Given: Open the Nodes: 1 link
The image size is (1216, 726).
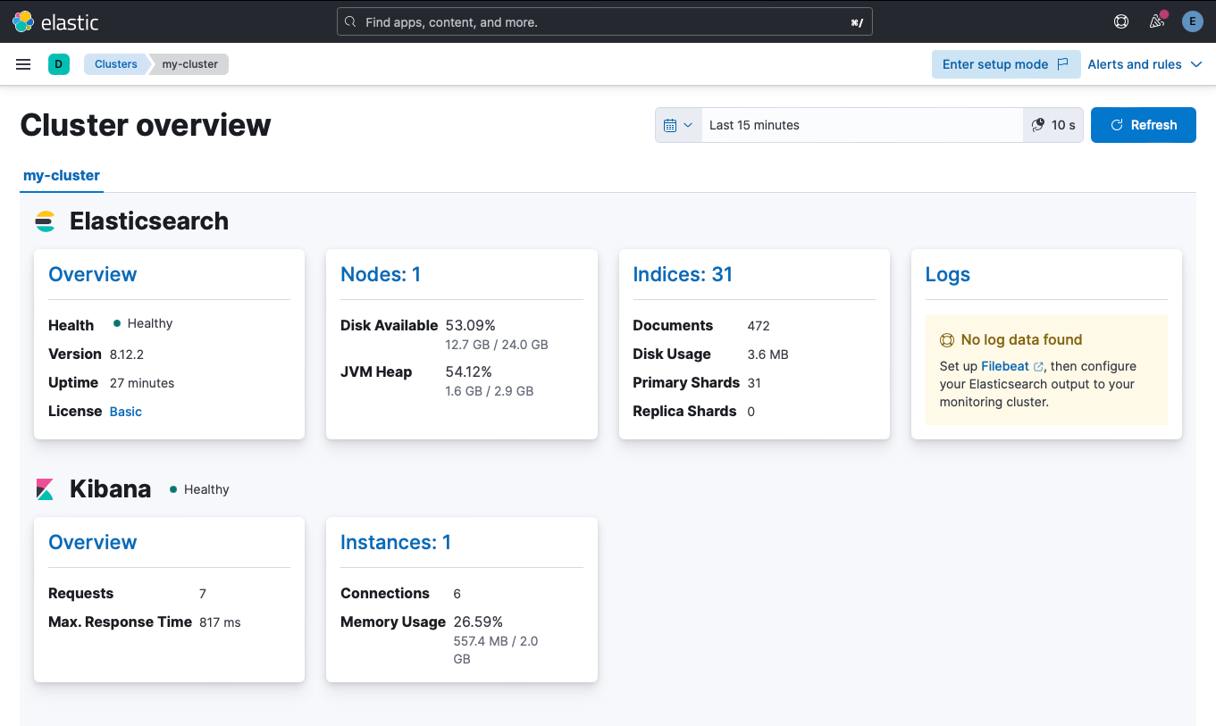Looking at the screenshot, I should pyautogui.click(x=381, y=274).
